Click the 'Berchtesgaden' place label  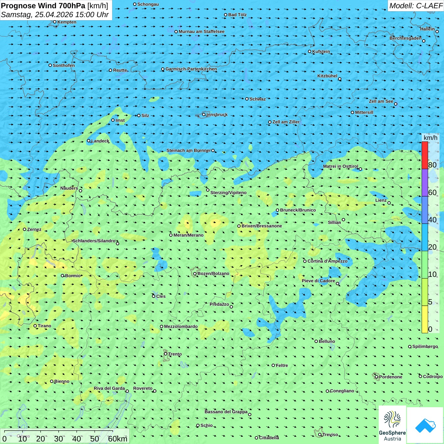coord(406,38)
